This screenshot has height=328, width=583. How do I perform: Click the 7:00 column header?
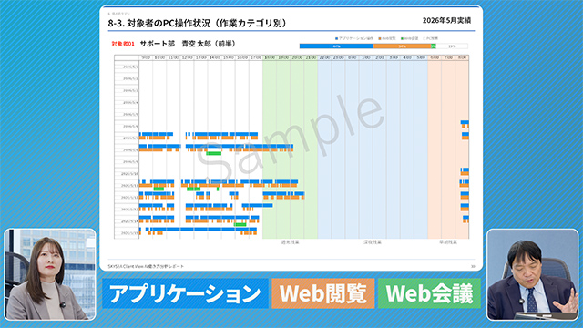point(448,57)
